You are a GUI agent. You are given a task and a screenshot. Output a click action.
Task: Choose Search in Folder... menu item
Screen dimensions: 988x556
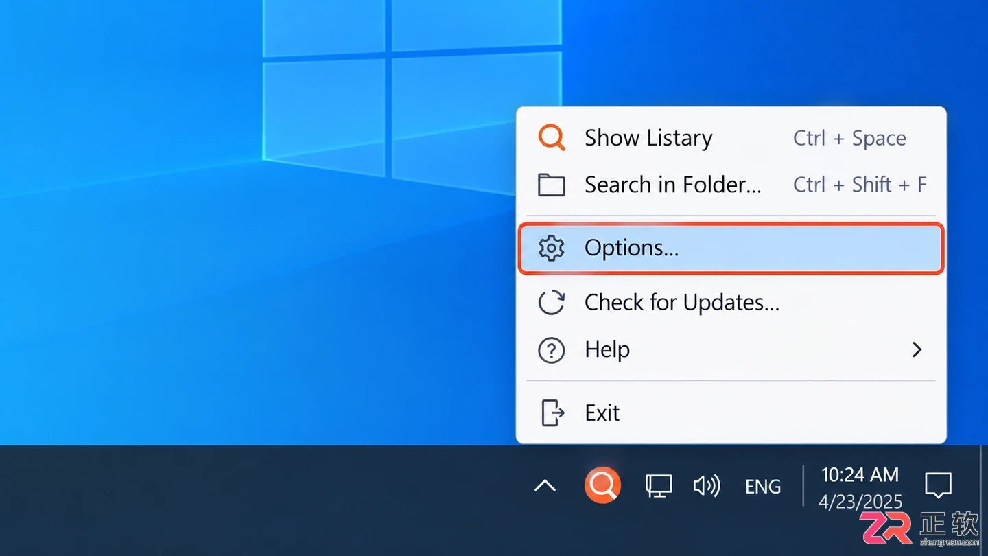coord(731,185)
